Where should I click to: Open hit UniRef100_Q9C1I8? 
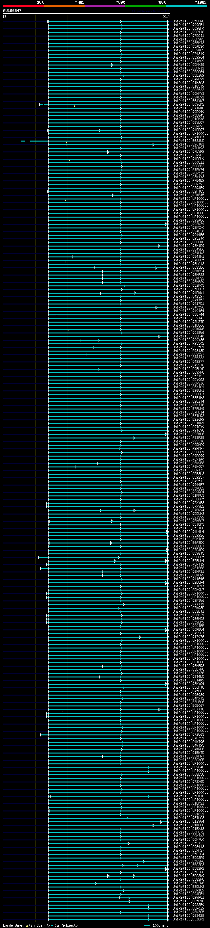click(188, 32)
